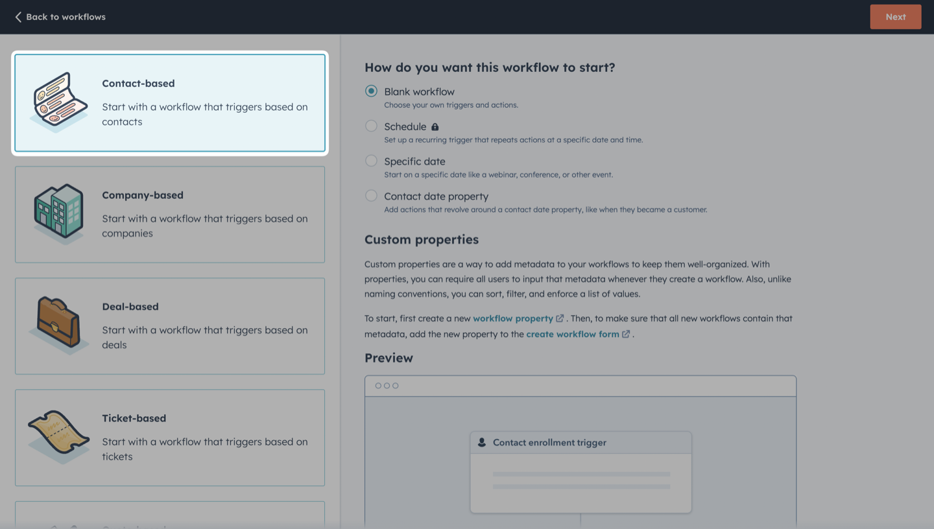Click the Next button
Viewport: 934px width, 529px height.
pos(896,17)
